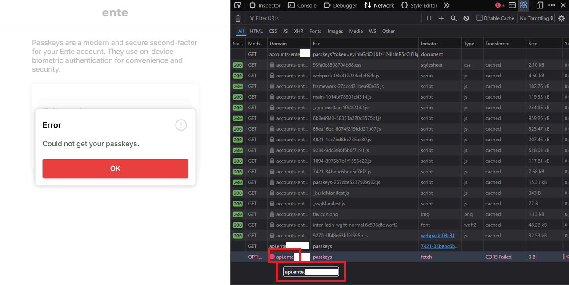Filter requests by XHR
This screenshot has height=285, width=569.
(299, 31)
